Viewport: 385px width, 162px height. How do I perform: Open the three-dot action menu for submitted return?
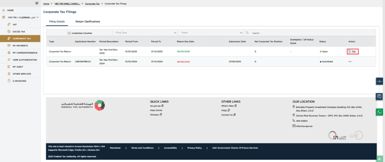[x=350, y=61]
